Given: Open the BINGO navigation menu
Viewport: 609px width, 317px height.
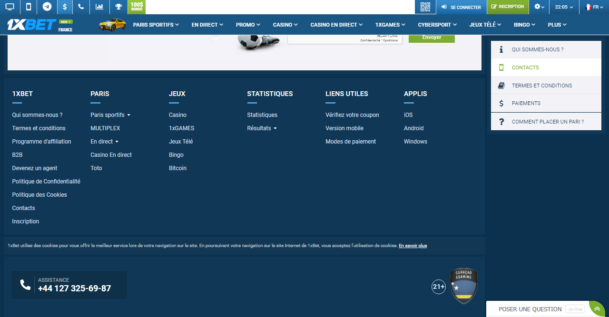Looking at the screenshot, I should click(x=524, y=25).
